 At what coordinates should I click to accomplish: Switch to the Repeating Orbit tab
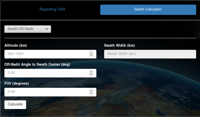(52, 9)
